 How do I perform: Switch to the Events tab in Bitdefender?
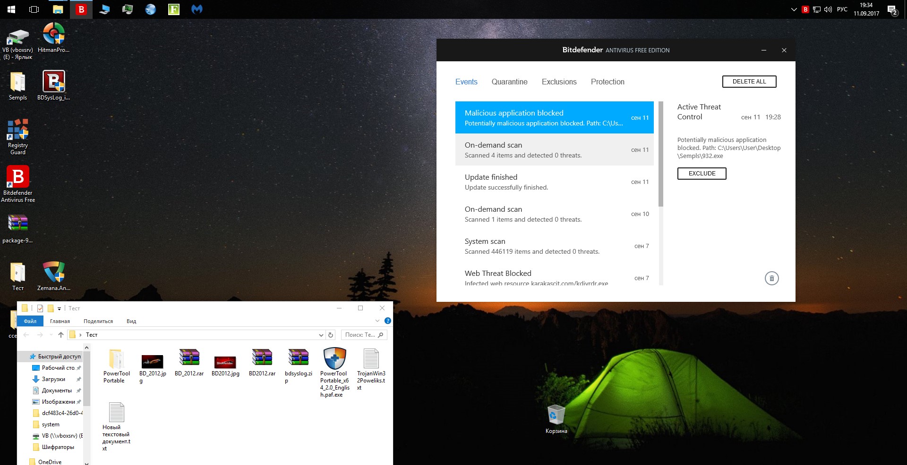pos(466,82)
